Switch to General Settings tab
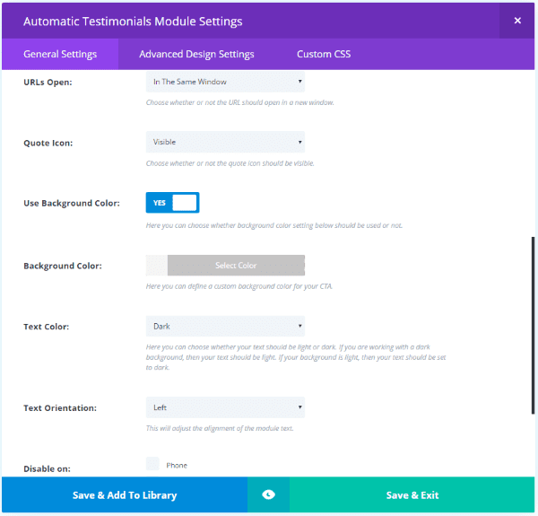This screenshot has width=538, height=516. tap(60, 54)
